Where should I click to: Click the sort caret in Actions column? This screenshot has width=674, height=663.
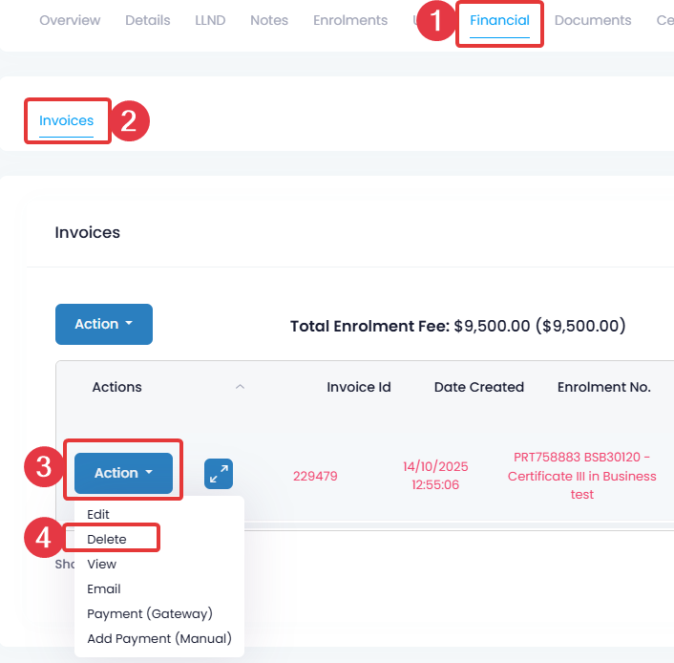pyautogui.click(x=240, y=387)
